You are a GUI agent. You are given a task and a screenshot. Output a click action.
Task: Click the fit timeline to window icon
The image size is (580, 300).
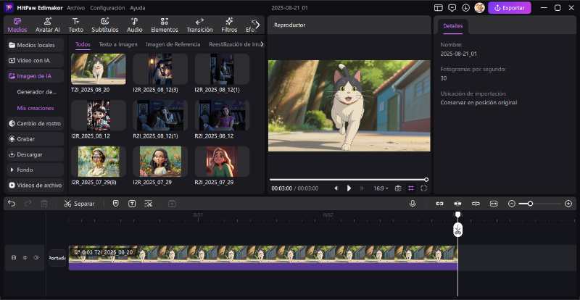pos(494,204)
